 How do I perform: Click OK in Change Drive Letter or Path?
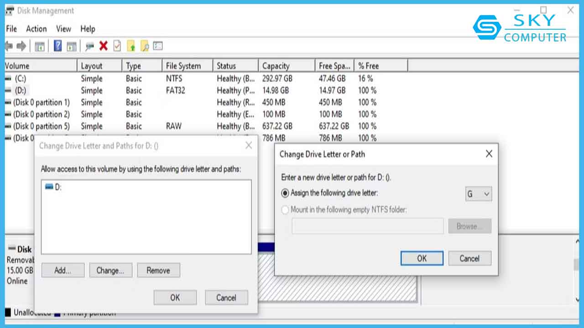[422, 258]
